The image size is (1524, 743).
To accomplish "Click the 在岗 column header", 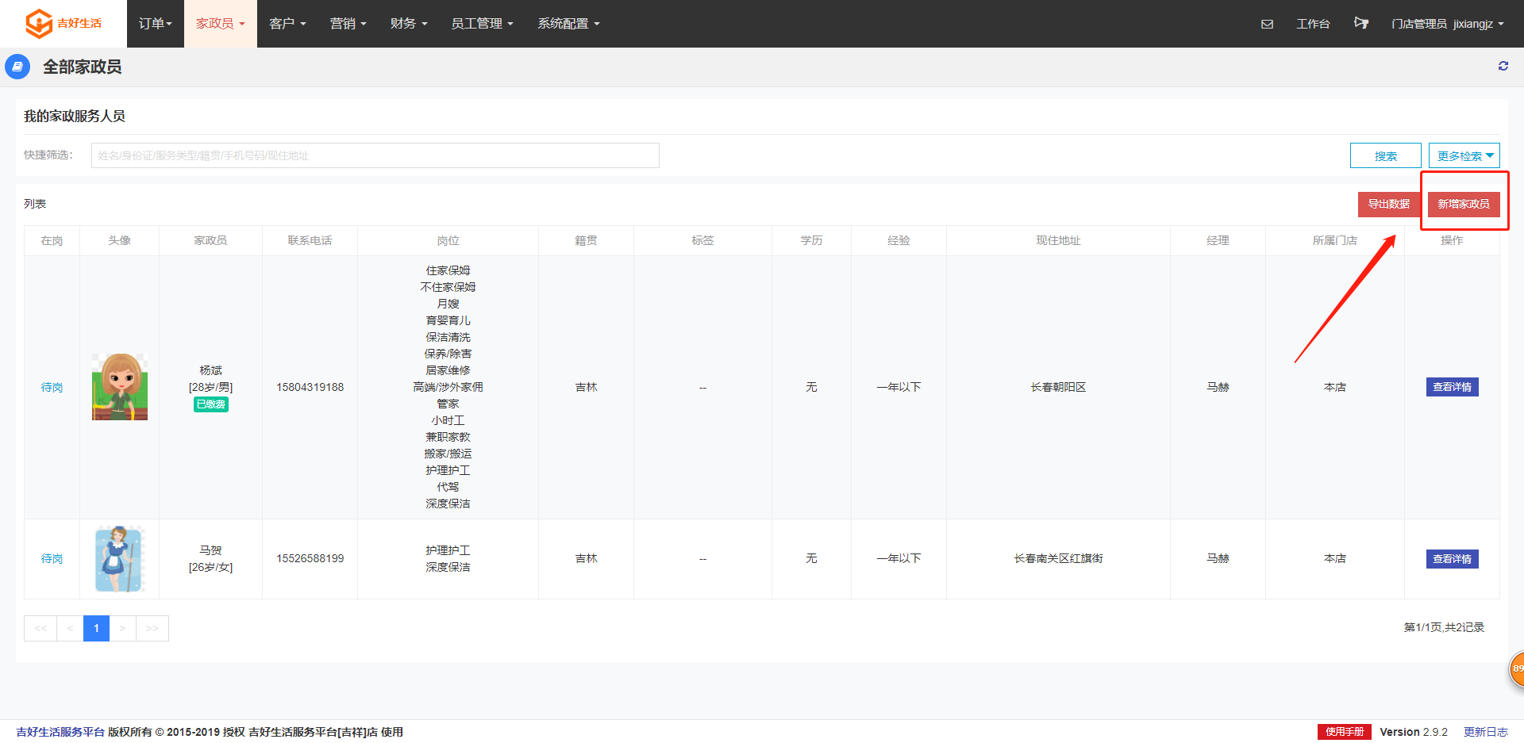I will tap(52, 240).
